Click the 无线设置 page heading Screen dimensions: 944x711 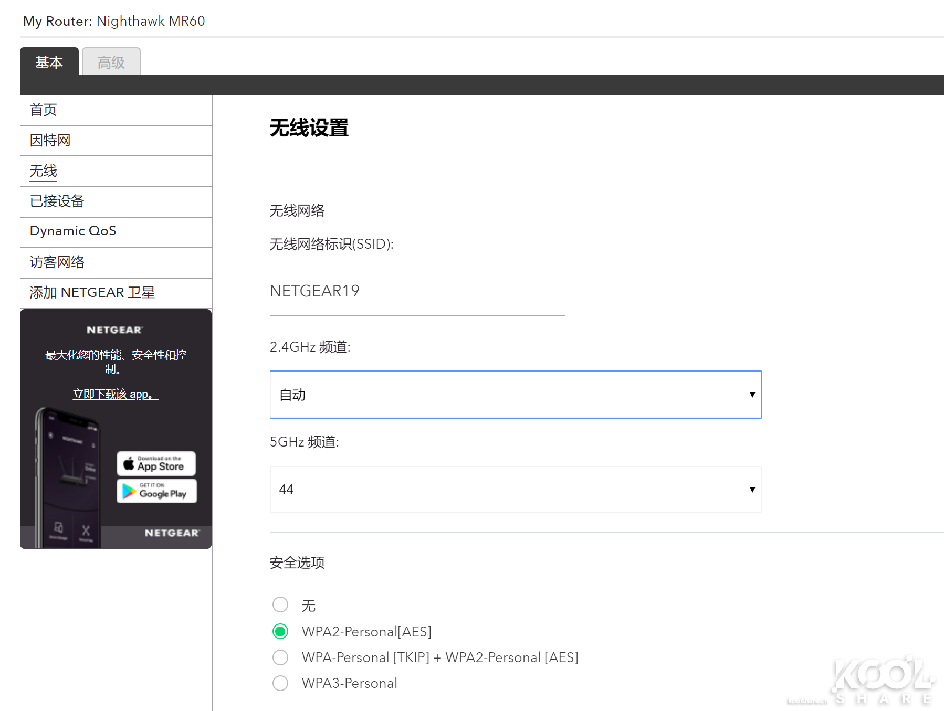pos(309,128)
